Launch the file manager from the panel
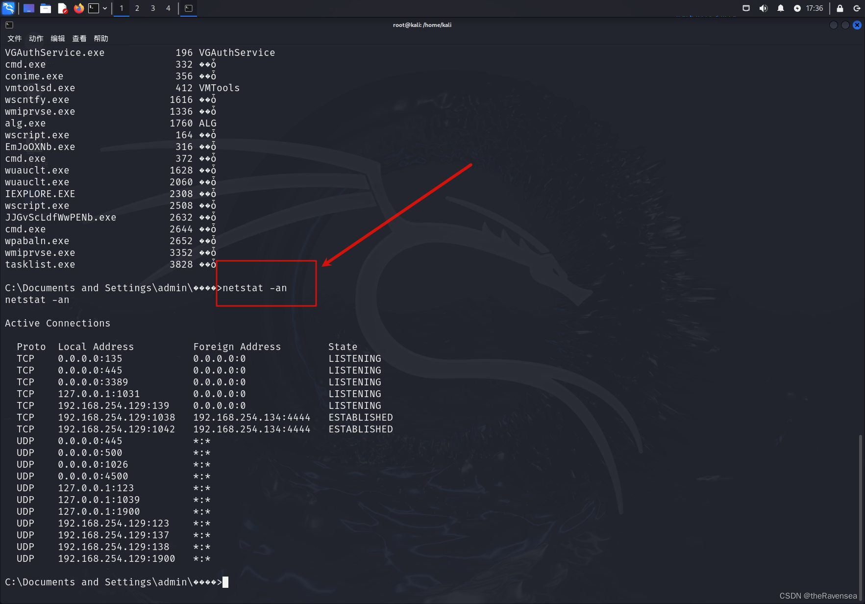865x604 pixels. click(x=46, y=8)
